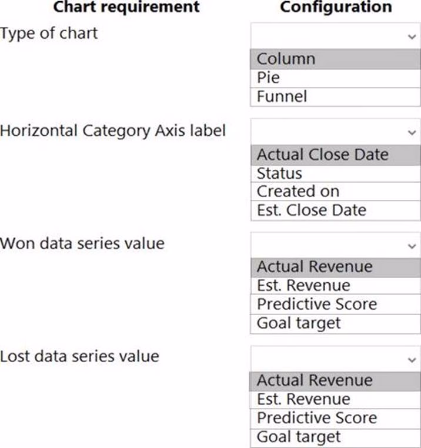421x448 pixels.
Task: Select Actual Close Date axis option
Action: 335,155
